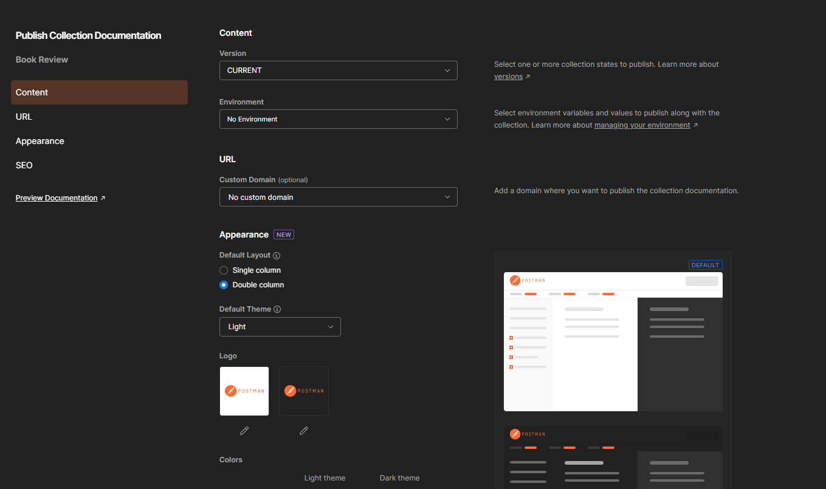Click the Default Theme info icon
This screenshot has height=489, width=826.
click(277, 309)
